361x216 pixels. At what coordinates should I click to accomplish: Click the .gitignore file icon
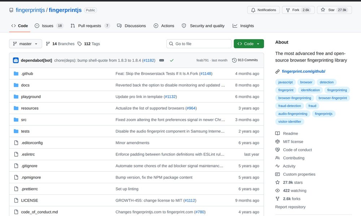[16, 166]
